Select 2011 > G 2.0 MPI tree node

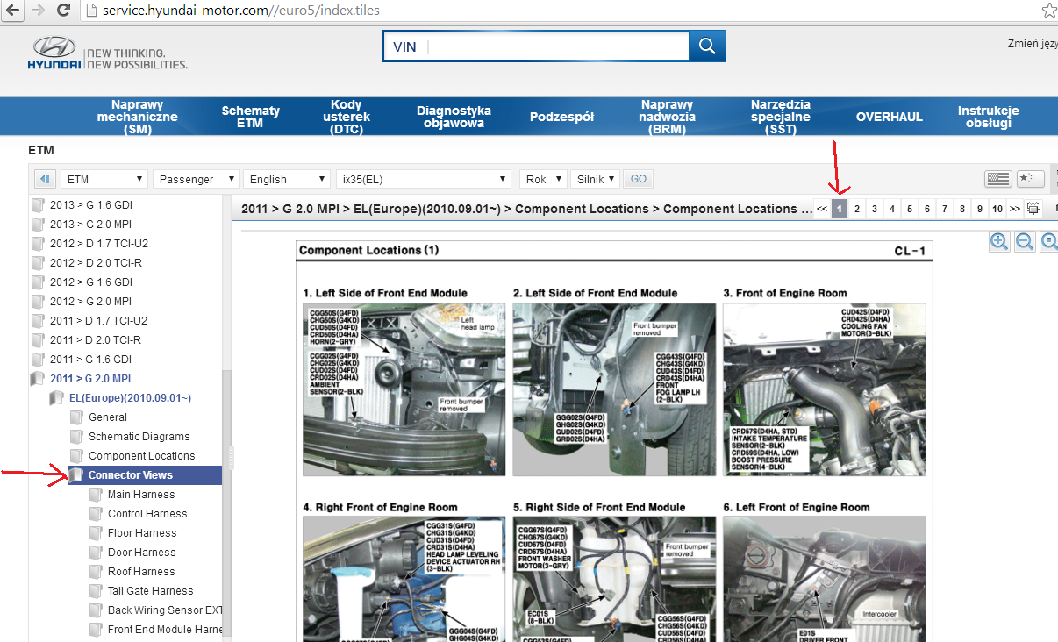(90, 378)
